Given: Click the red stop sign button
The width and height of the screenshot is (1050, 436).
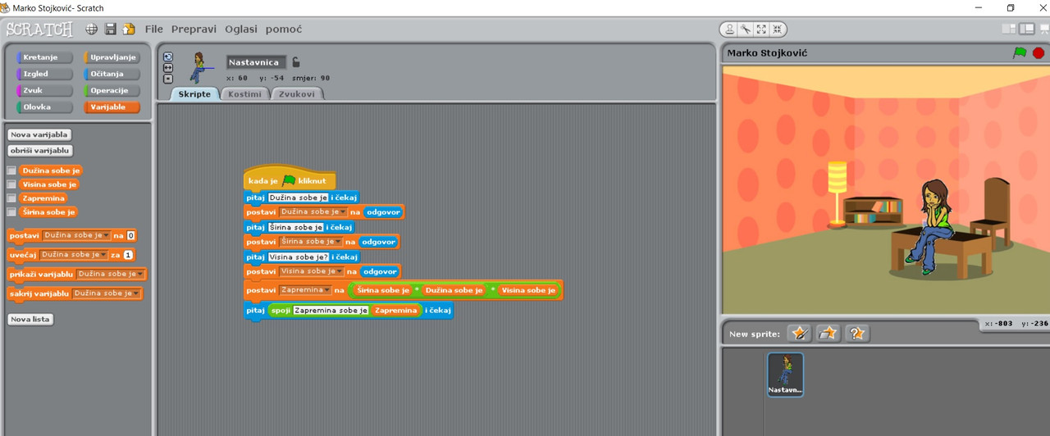Looking at the screenshot, I should coord(1039,53).
